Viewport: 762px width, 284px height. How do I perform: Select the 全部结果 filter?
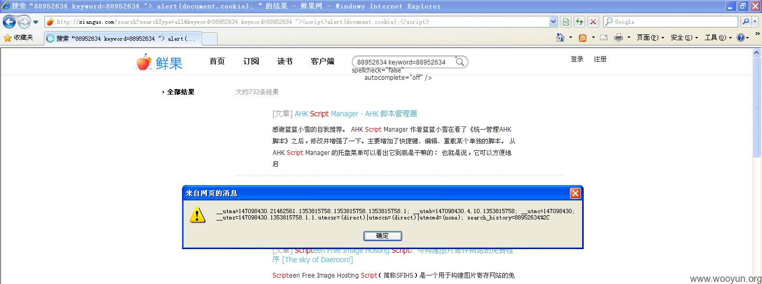coord(180,92)
